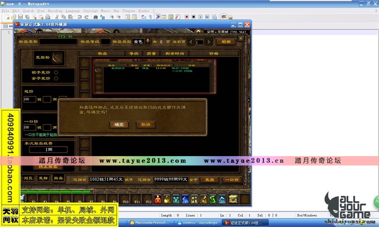Click the Save floppy icon in Notepad++
The height and width of the screenshot is (227, 379).
(20, 17)
